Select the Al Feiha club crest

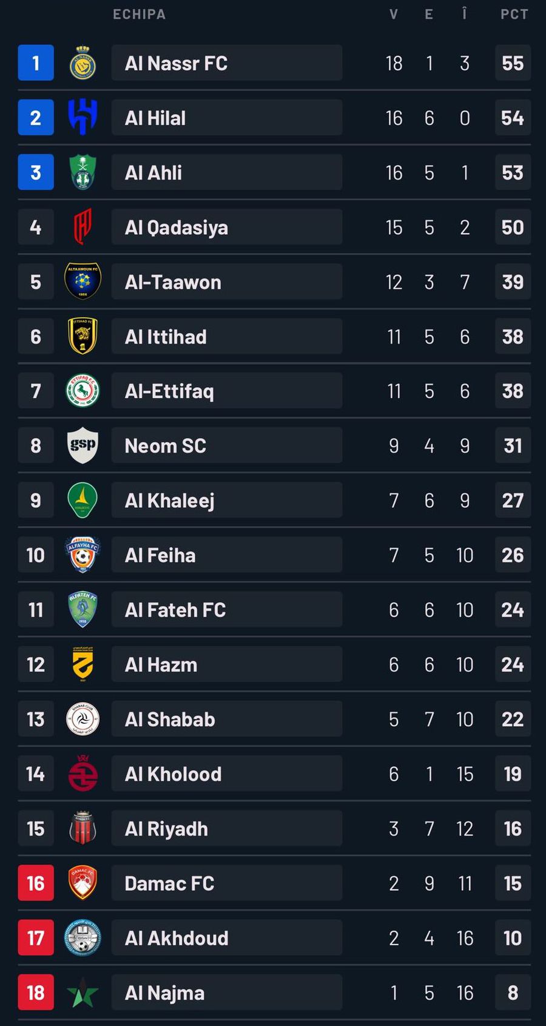(x=83, y=555)
